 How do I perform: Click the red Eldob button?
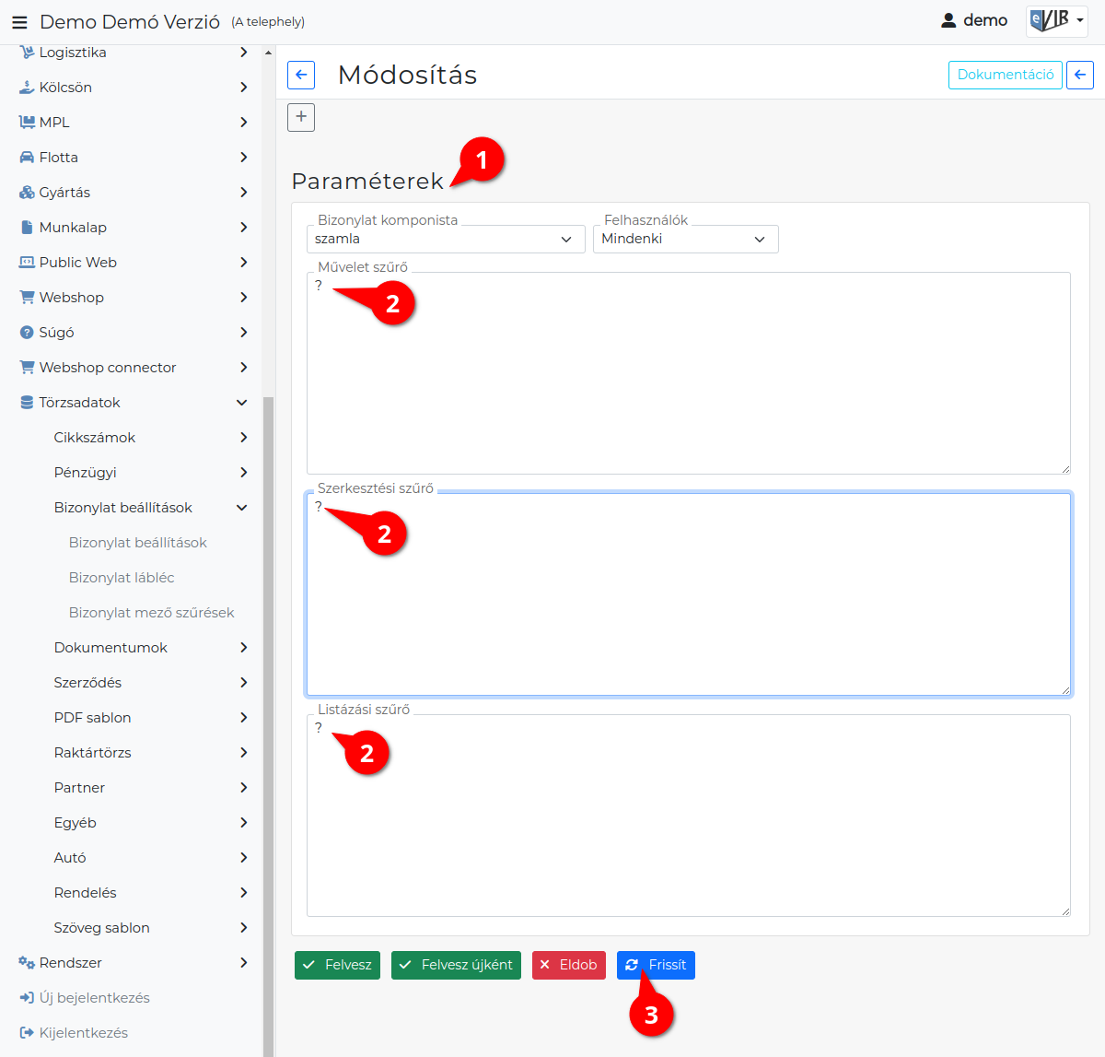pyautogui.click(x=569, y=965)
